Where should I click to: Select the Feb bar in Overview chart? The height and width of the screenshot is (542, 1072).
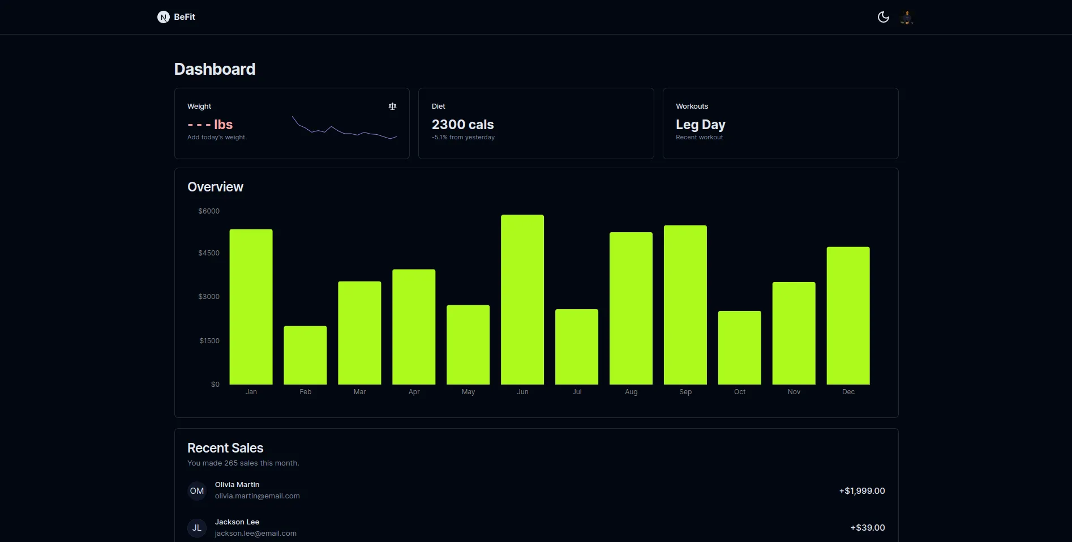305,355
